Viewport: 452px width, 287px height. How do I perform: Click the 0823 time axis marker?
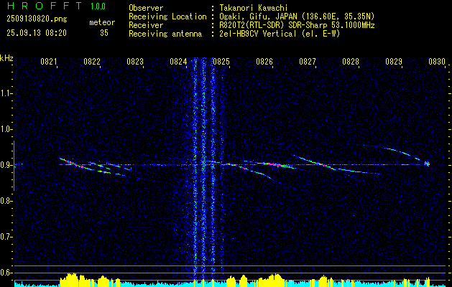tap(135, 61)
